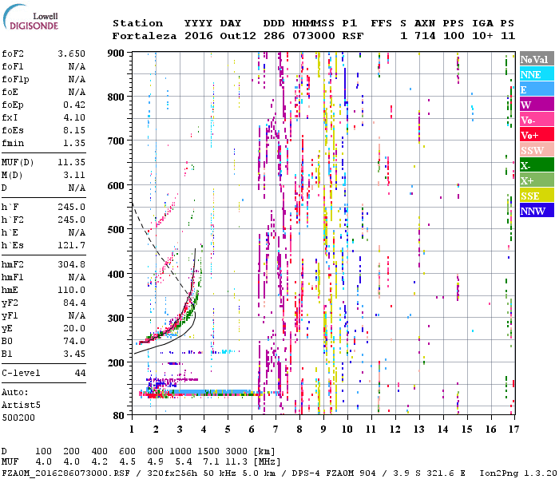This screenshot has height=479, width=559.
Task: Click the FZAOM_2016286073000.RSF file name
Action: click(65, 473)
